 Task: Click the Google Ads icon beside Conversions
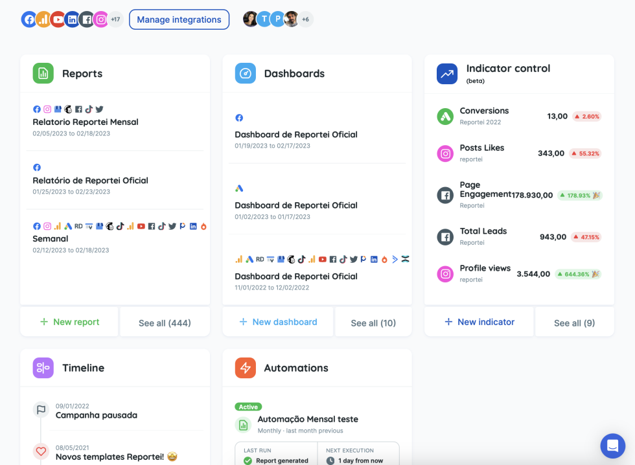[x=445, y=116]
